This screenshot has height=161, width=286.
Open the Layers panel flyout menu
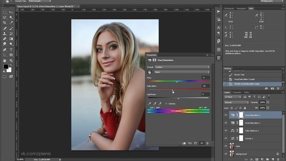point(282,93)
